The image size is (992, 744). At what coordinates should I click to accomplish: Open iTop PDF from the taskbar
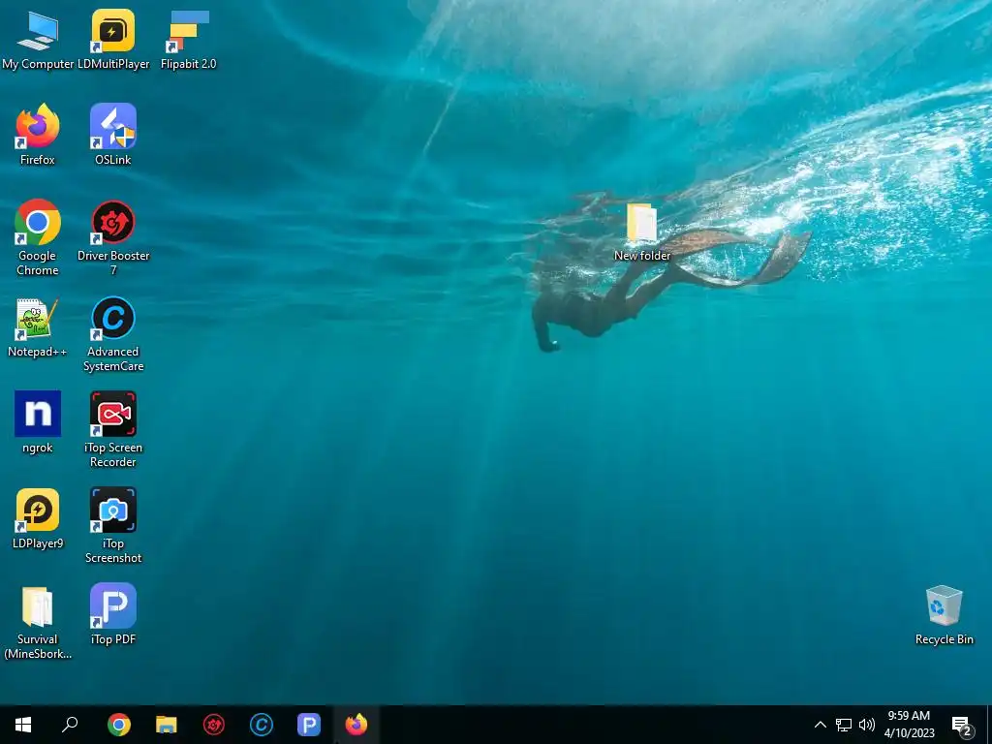(309, 725)
